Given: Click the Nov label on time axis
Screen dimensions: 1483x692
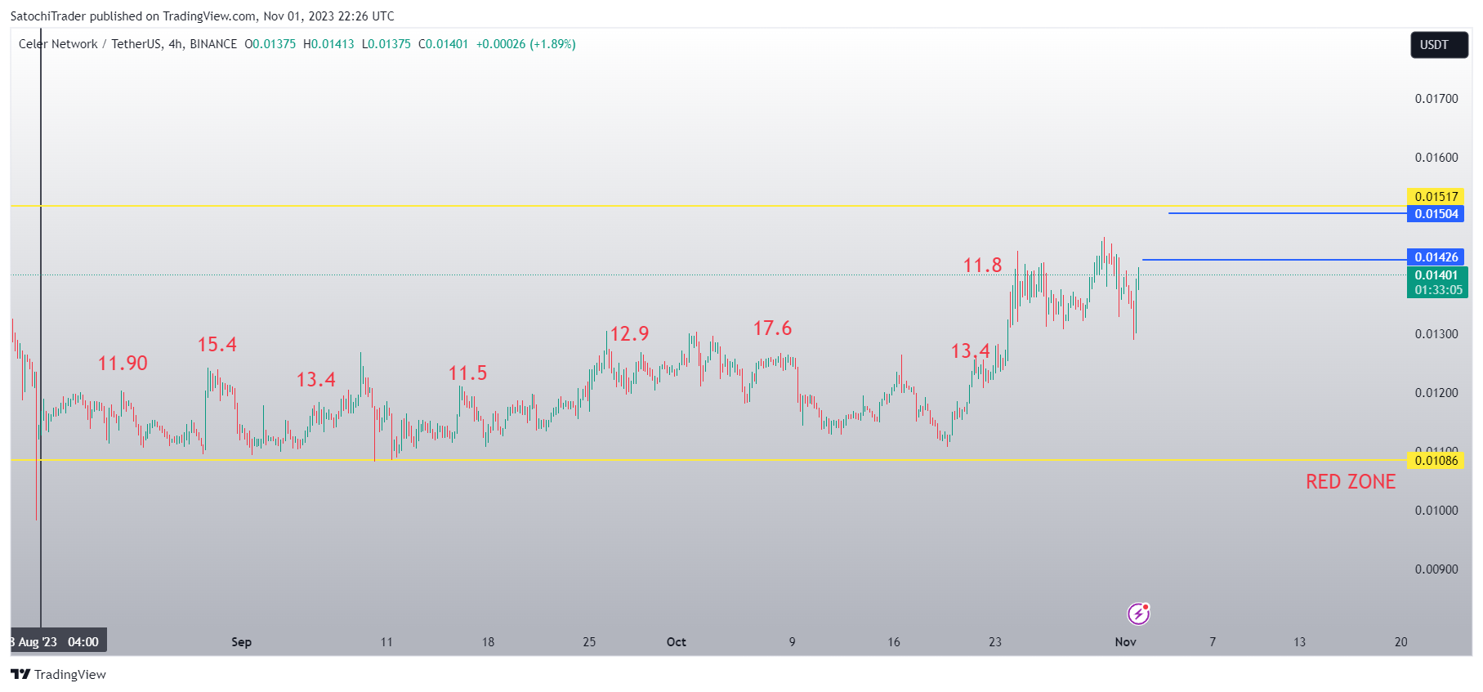Looking at the screenshot, I should pyautogui.click(x=1126, y=642).
